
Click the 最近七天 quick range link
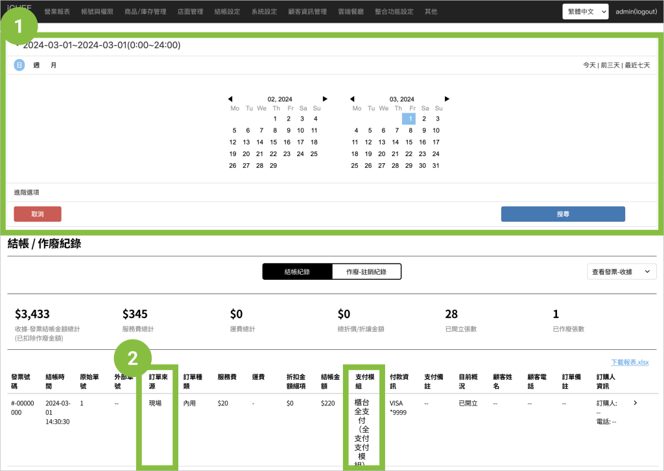click(x=637, y=65)
